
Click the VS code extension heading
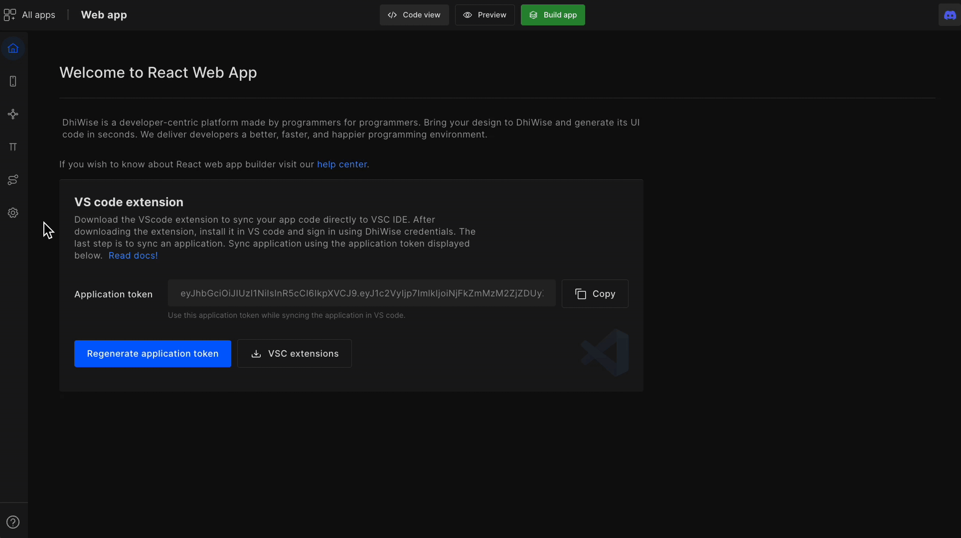(x=129, y=202)
